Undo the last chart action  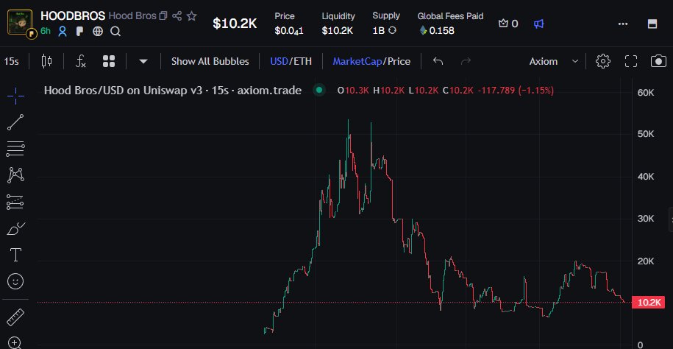438,61
